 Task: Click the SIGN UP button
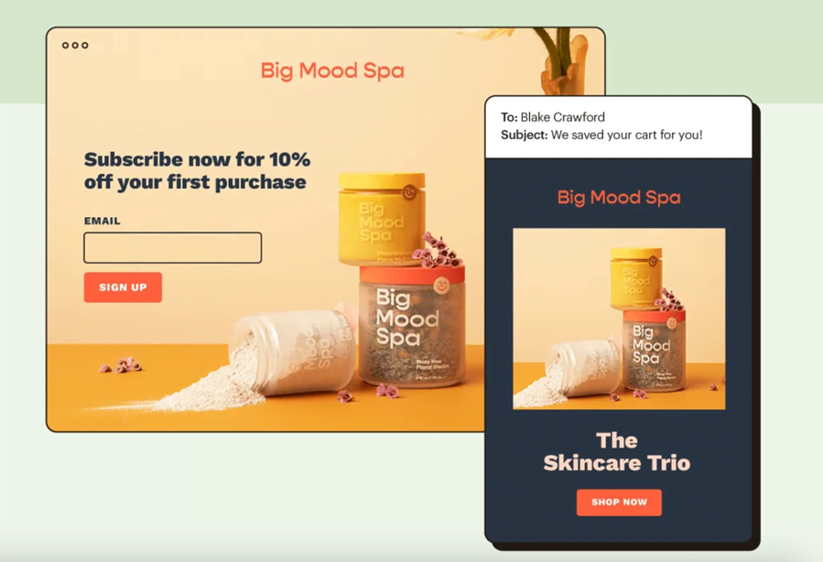coord(123,287)
